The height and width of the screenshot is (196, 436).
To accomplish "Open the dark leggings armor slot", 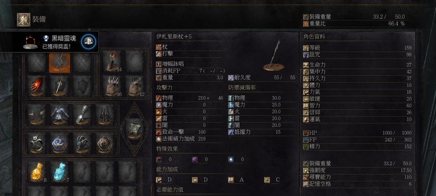I will [x=105, y=115].
